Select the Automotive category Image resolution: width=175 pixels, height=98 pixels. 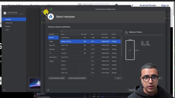coord(53,57)
